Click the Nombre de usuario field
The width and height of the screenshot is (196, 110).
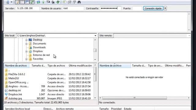tap(73, 8)
